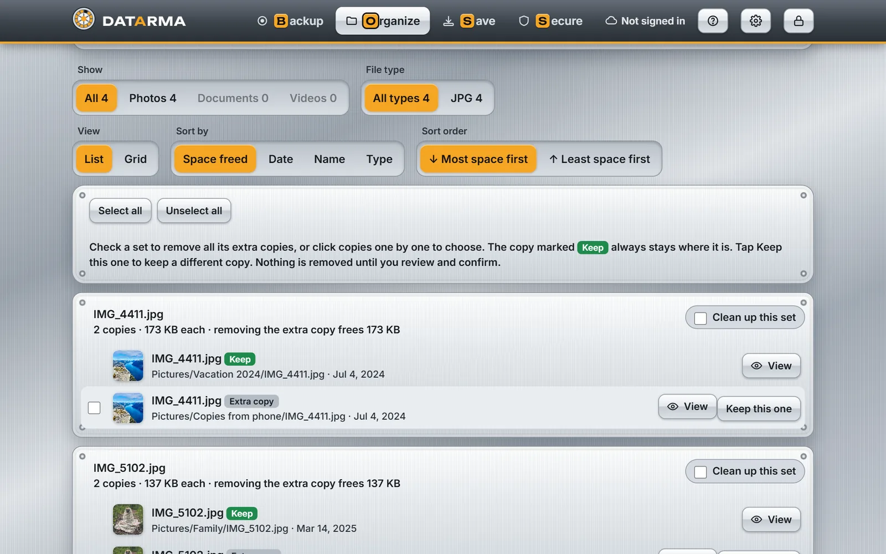The image size is (886, 554).
Task: Click the lock icon button
Action: coord(799,21)
